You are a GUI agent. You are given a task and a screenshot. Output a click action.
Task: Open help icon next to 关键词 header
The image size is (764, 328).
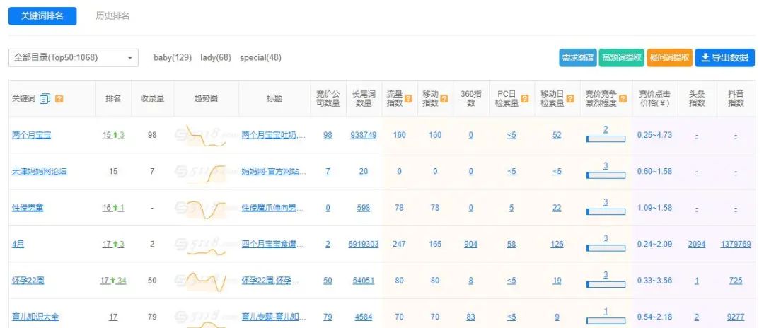coord(59,99)
